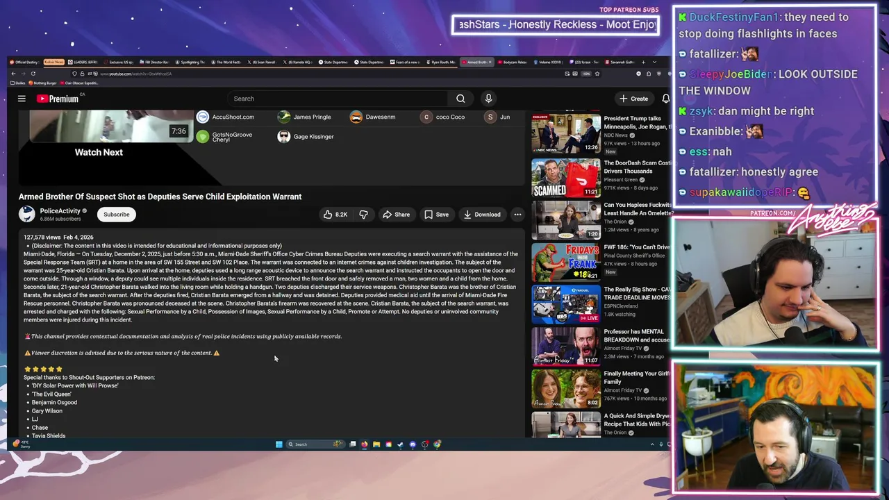Open Steam from the taskbar

coord(400,444)
